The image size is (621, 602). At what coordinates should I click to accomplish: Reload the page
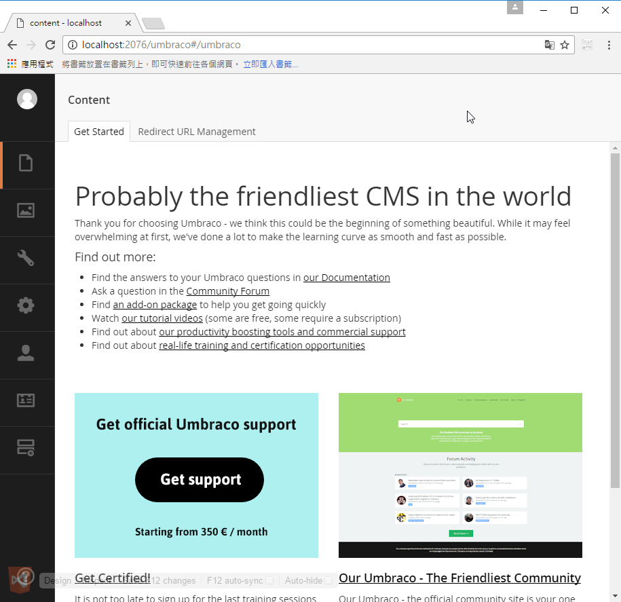click(50, 45)
